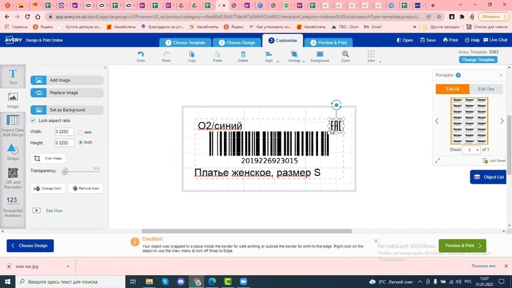Click the rotate handle above EAC image
Screen dimensions: 512x288
pyautogui.click(x=336, y=105)
